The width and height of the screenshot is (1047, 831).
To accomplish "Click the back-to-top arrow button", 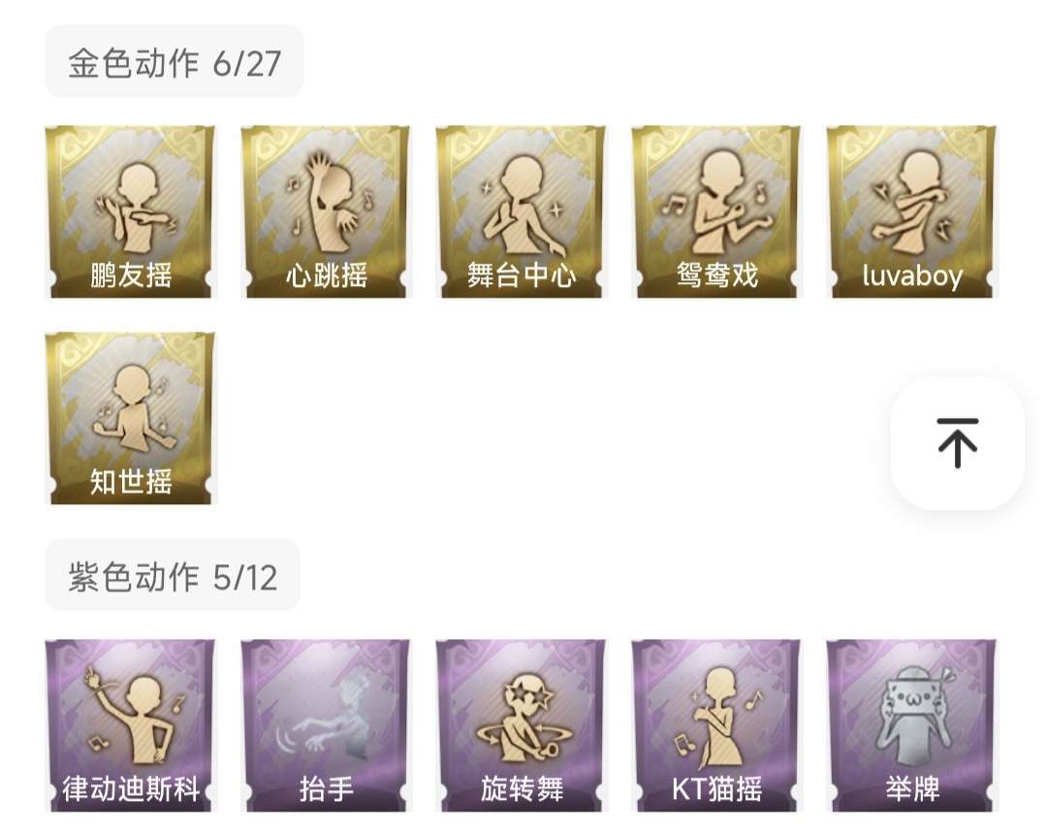I will click(x=958, y=443).
